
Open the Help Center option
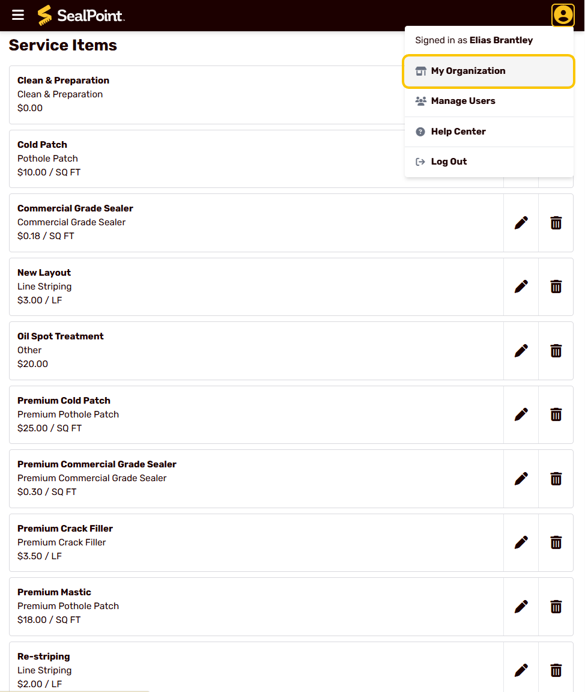tap(489, 132)
